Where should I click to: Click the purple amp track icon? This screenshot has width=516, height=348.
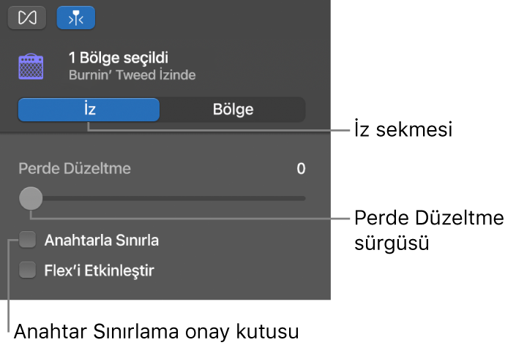[x=31, y=67]
